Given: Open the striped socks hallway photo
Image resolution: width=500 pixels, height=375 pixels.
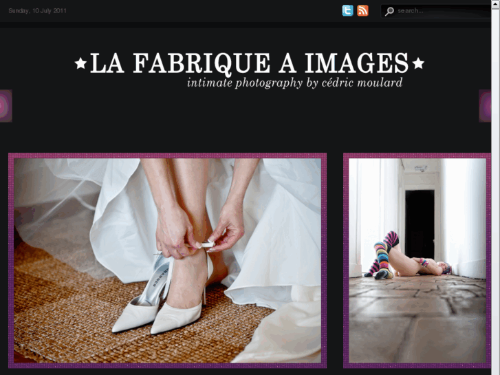Looking at the screenshot, I should 417,260.
